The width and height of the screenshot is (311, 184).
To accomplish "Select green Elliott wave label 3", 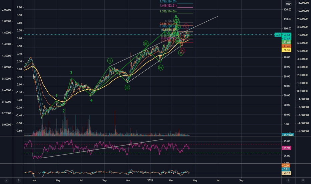I will [x=71, y=73].
